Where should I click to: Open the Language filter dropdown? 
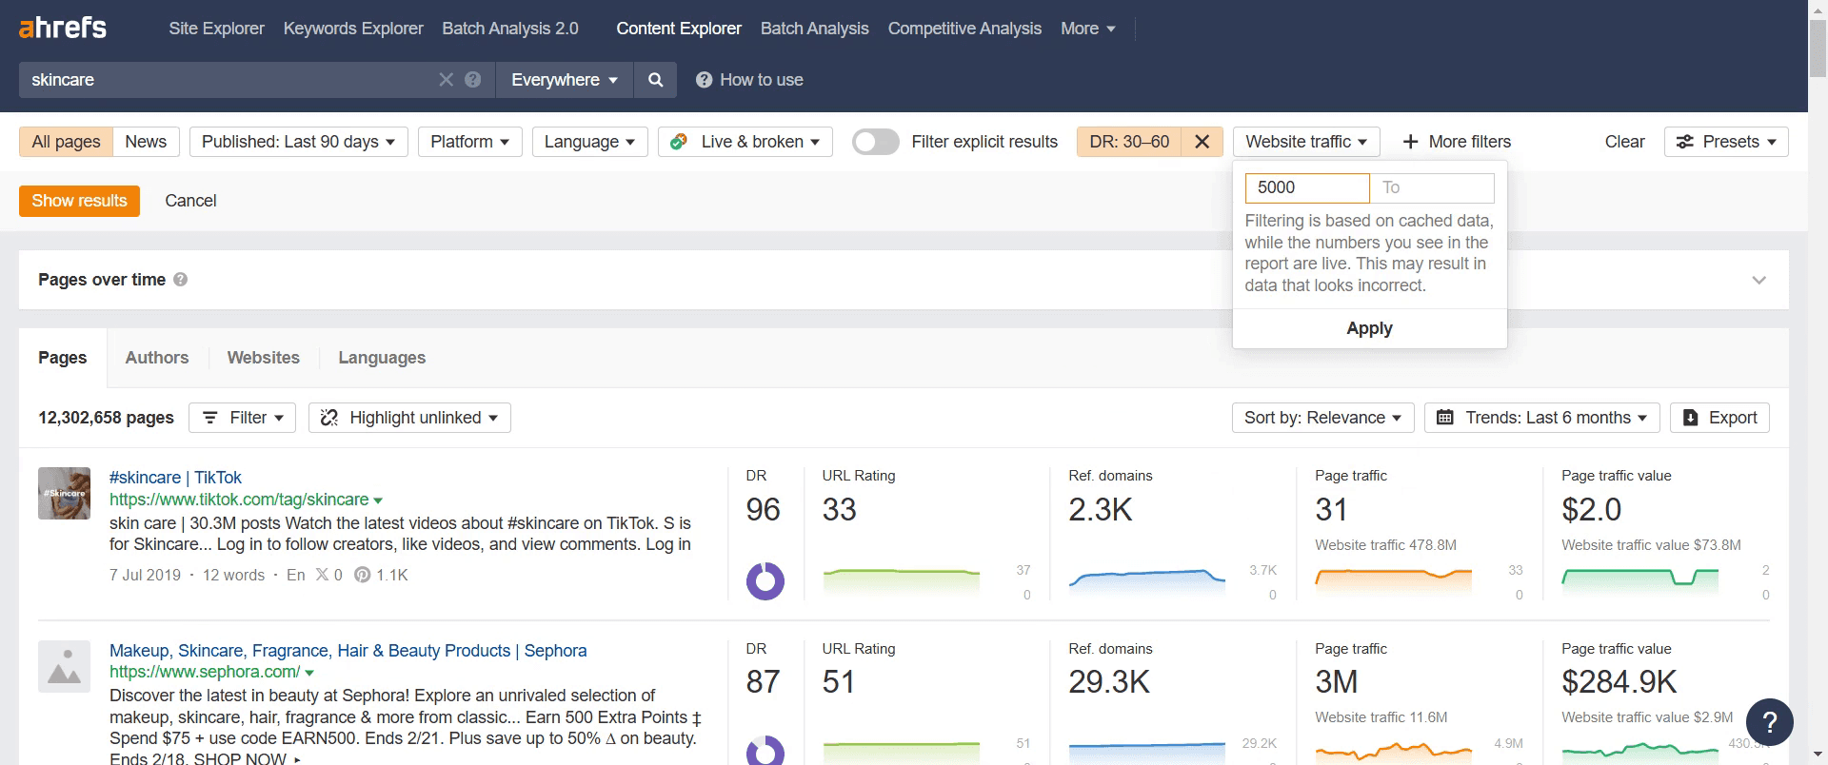(589, 142)
